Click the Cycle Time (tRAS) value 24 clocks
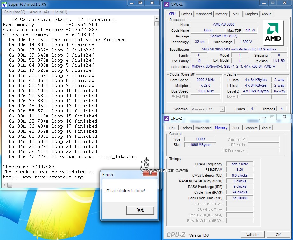The height and width of the screenshot is (240, 293). tap(240, 192)
